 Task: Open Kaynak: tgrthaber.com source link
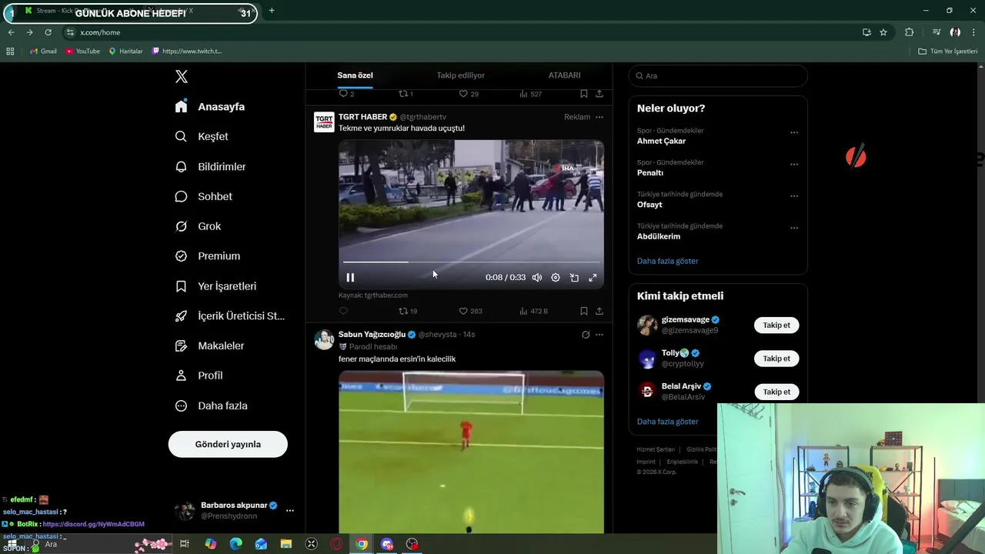(x=373, y=295)
